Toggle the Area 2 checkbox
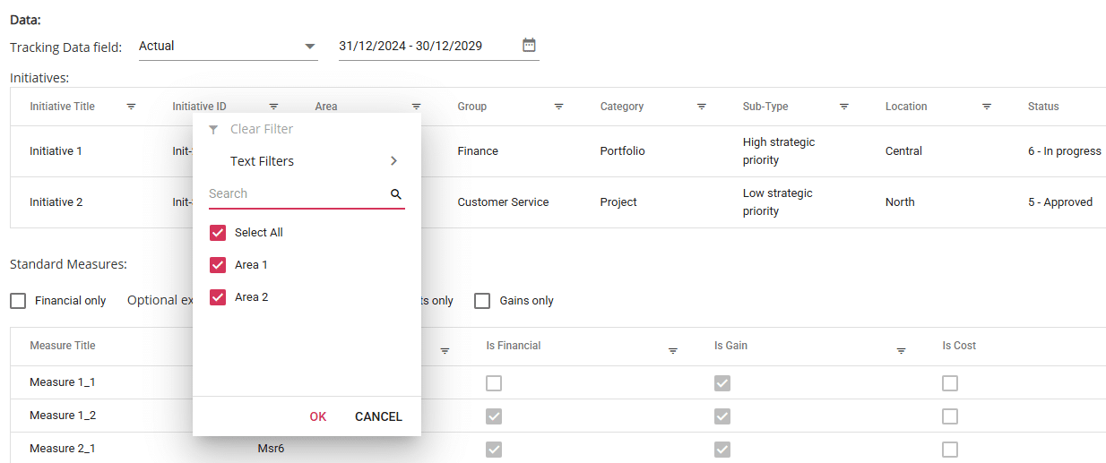The image size is (1106, 463). coord(217,297)
